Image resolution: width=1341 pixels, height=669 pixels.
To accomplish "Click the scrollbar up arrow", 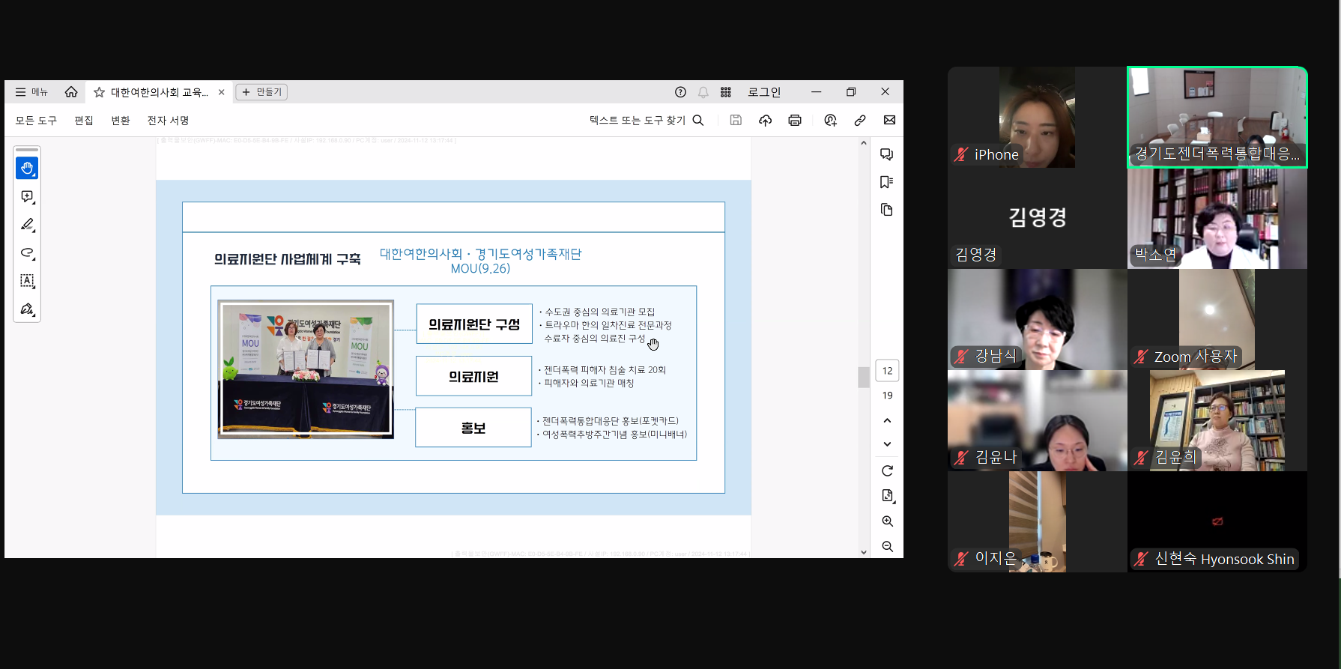I will (864, 142).
